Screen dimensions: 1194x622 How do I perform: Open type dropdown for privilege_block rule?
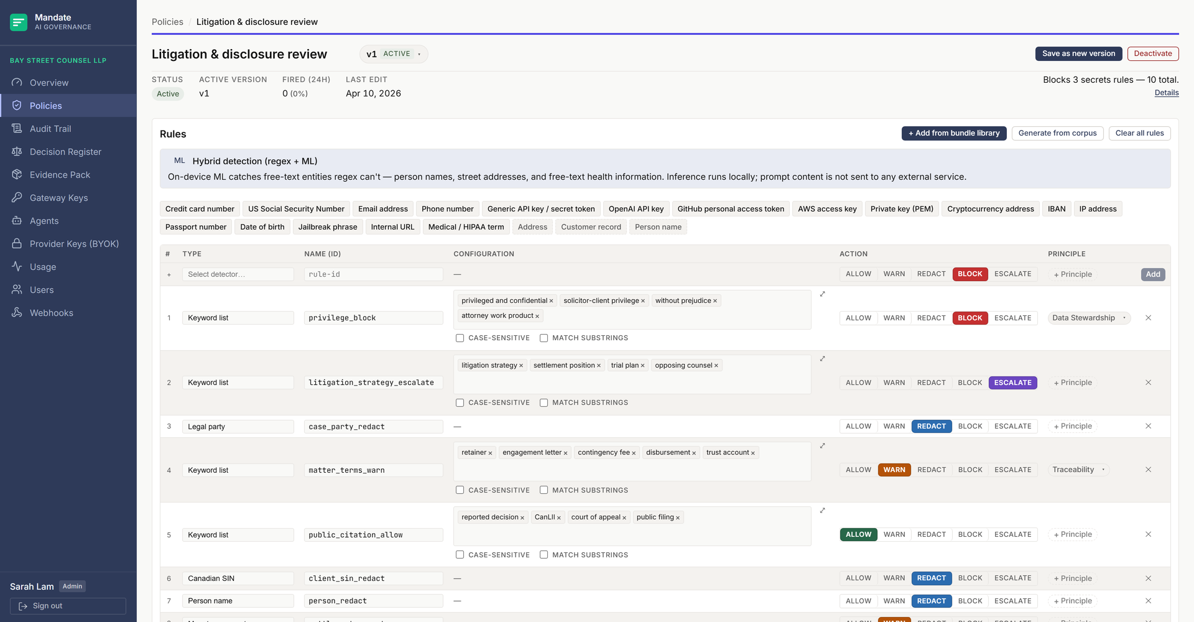[x=238, y=318]
